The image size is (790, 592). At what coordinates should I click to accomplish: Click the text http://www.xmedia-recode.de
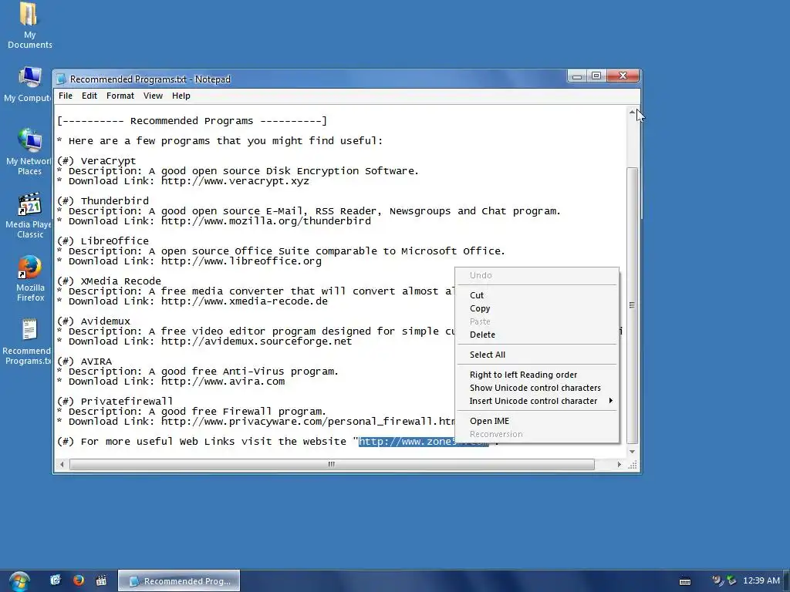click(245, 301)
